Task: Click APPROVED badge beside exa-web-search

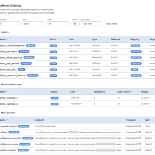Action: 24,126
